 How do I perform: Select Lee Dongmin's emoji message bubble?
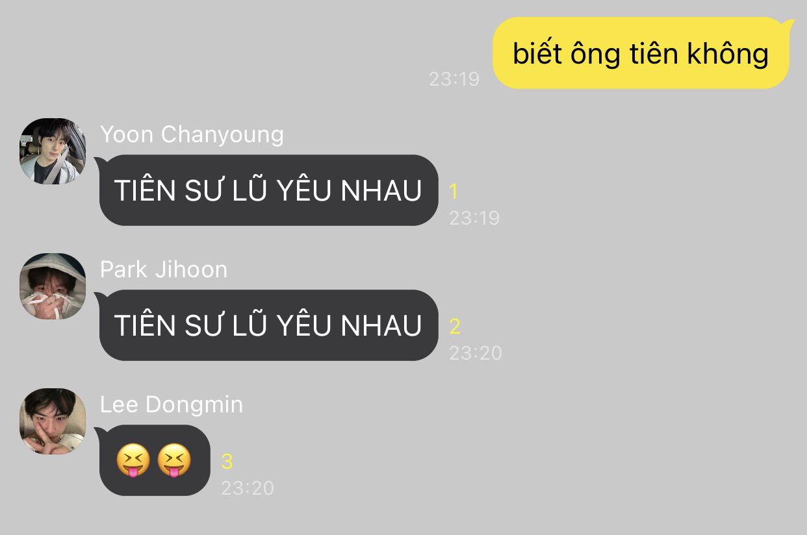click(x=153, y=460)
